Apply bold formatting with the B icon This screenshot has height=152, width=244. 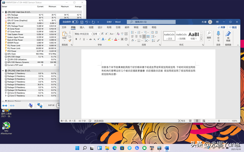tap(76, 38)
